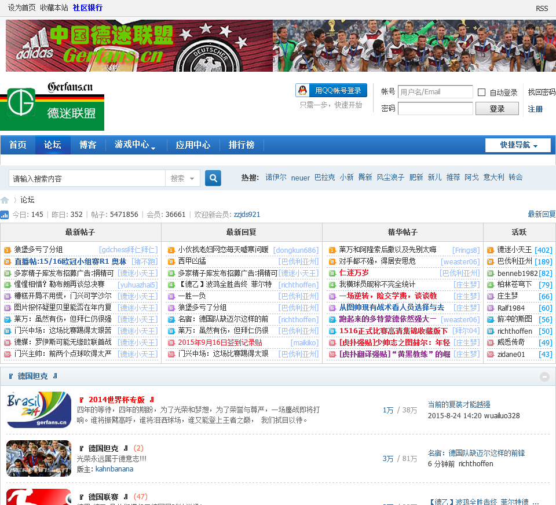The height and width of the screenshot is (505, 556).
Task: Click rank 1 icon beside 莱万和阿隆索
Action: 332,250
